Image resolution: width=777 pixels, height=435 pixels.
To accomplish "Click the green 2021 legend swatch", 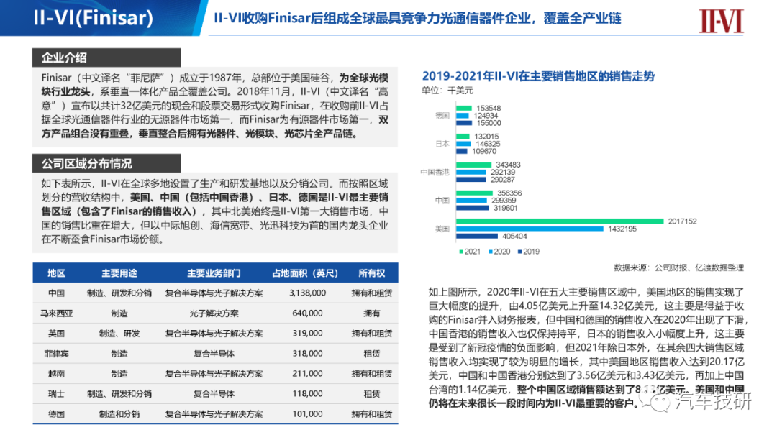I will [461, 252].
